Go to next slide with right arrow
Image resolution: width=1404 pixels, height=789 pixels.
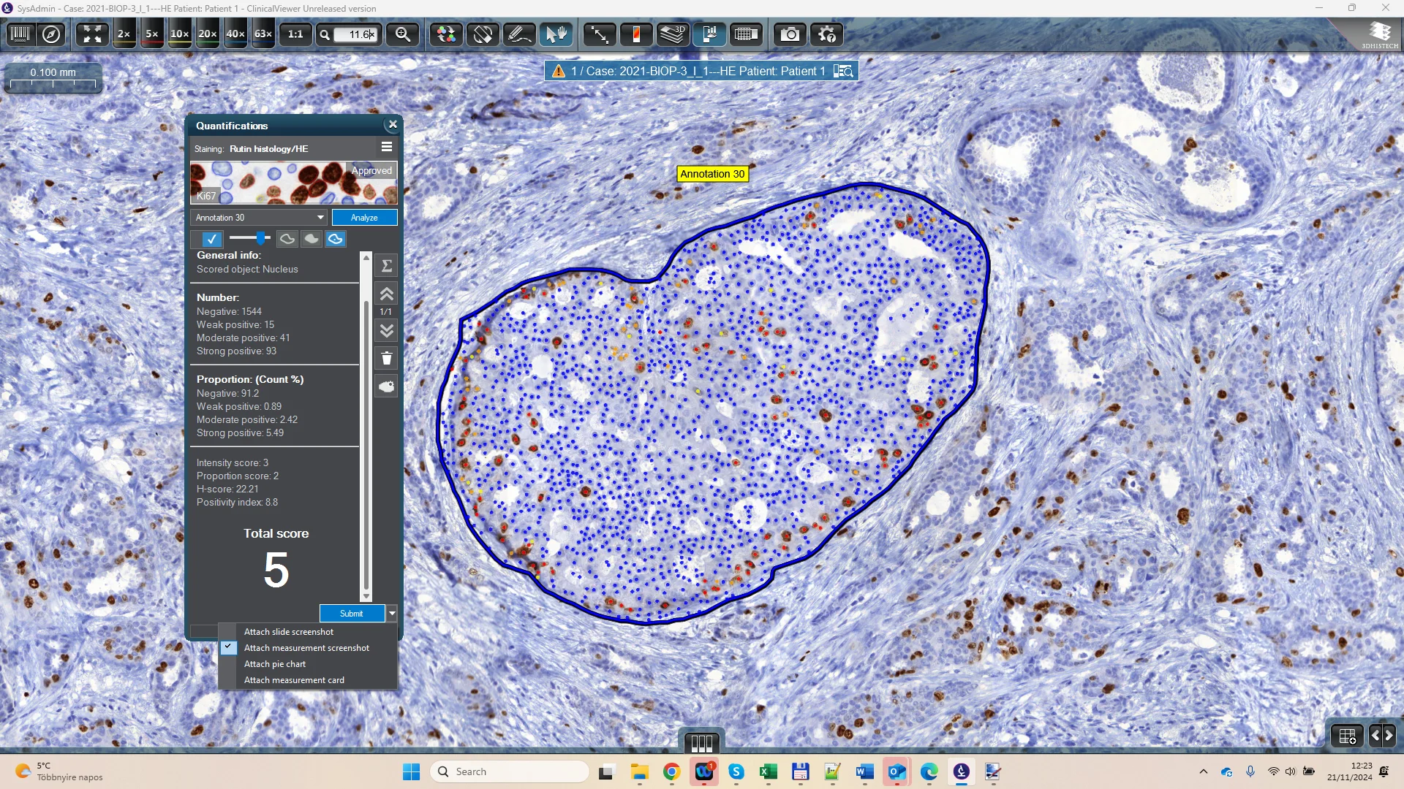click(1389, 736)
